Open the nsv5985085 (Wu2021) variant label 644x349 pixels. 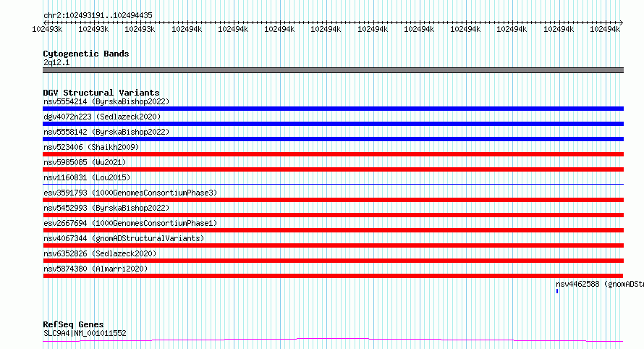[85, 162]
